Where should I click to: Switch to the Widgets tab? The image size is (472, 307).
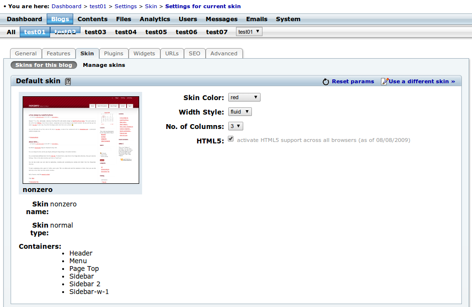(x=144, y=53)
